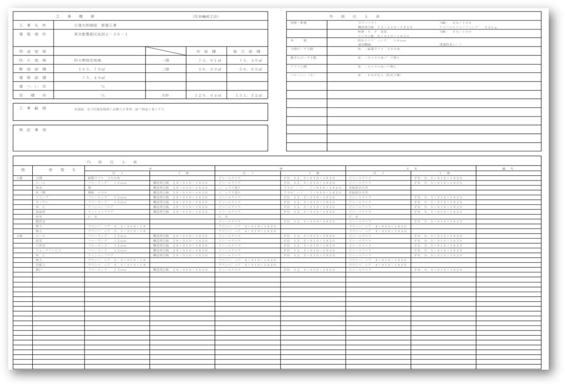Select the 二階 row label
The height and width of the screenshot is (386, 565).
coord(166,68)
